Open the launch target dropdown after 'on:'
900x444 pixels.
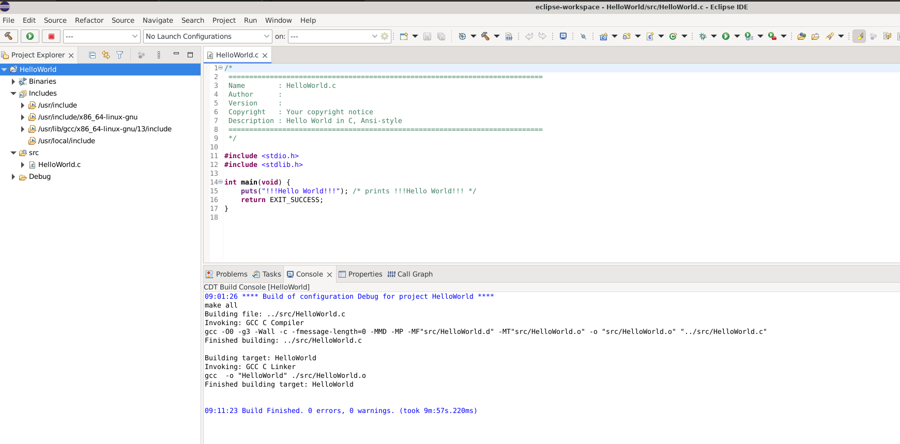[x=333, y=36]
